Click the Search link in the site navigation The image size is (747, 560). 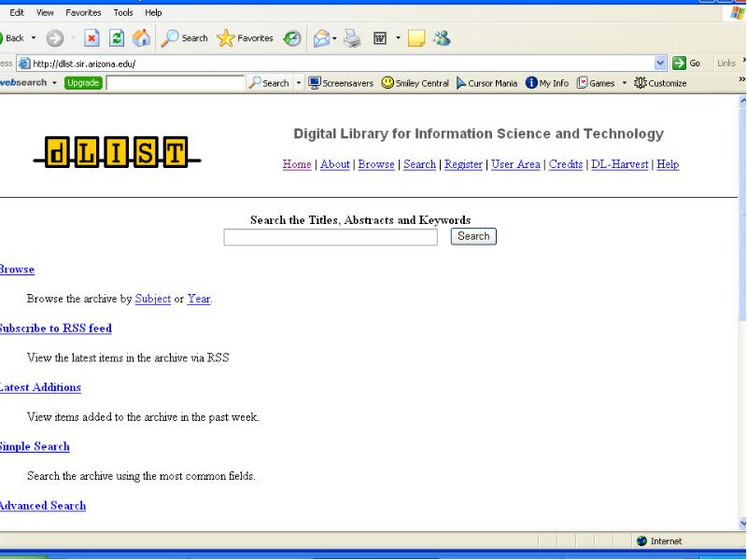click(419, 164)
